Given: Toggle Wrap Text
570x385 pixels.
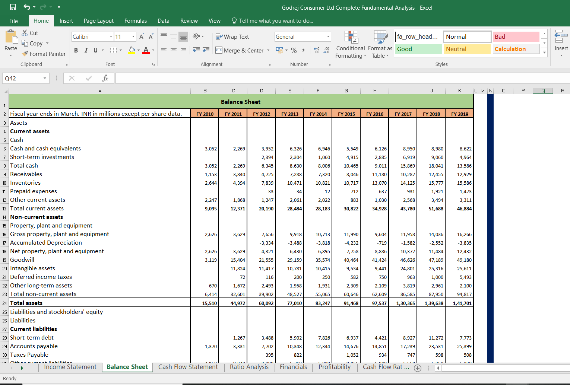Looking at the screenshot, I should pos(232,36).
